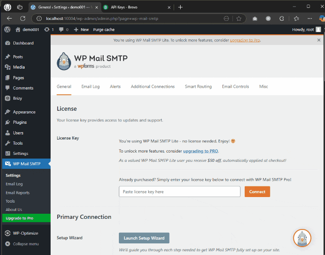
Task: Open WP-Optimize in the sidebar
Action: point(26,233)
